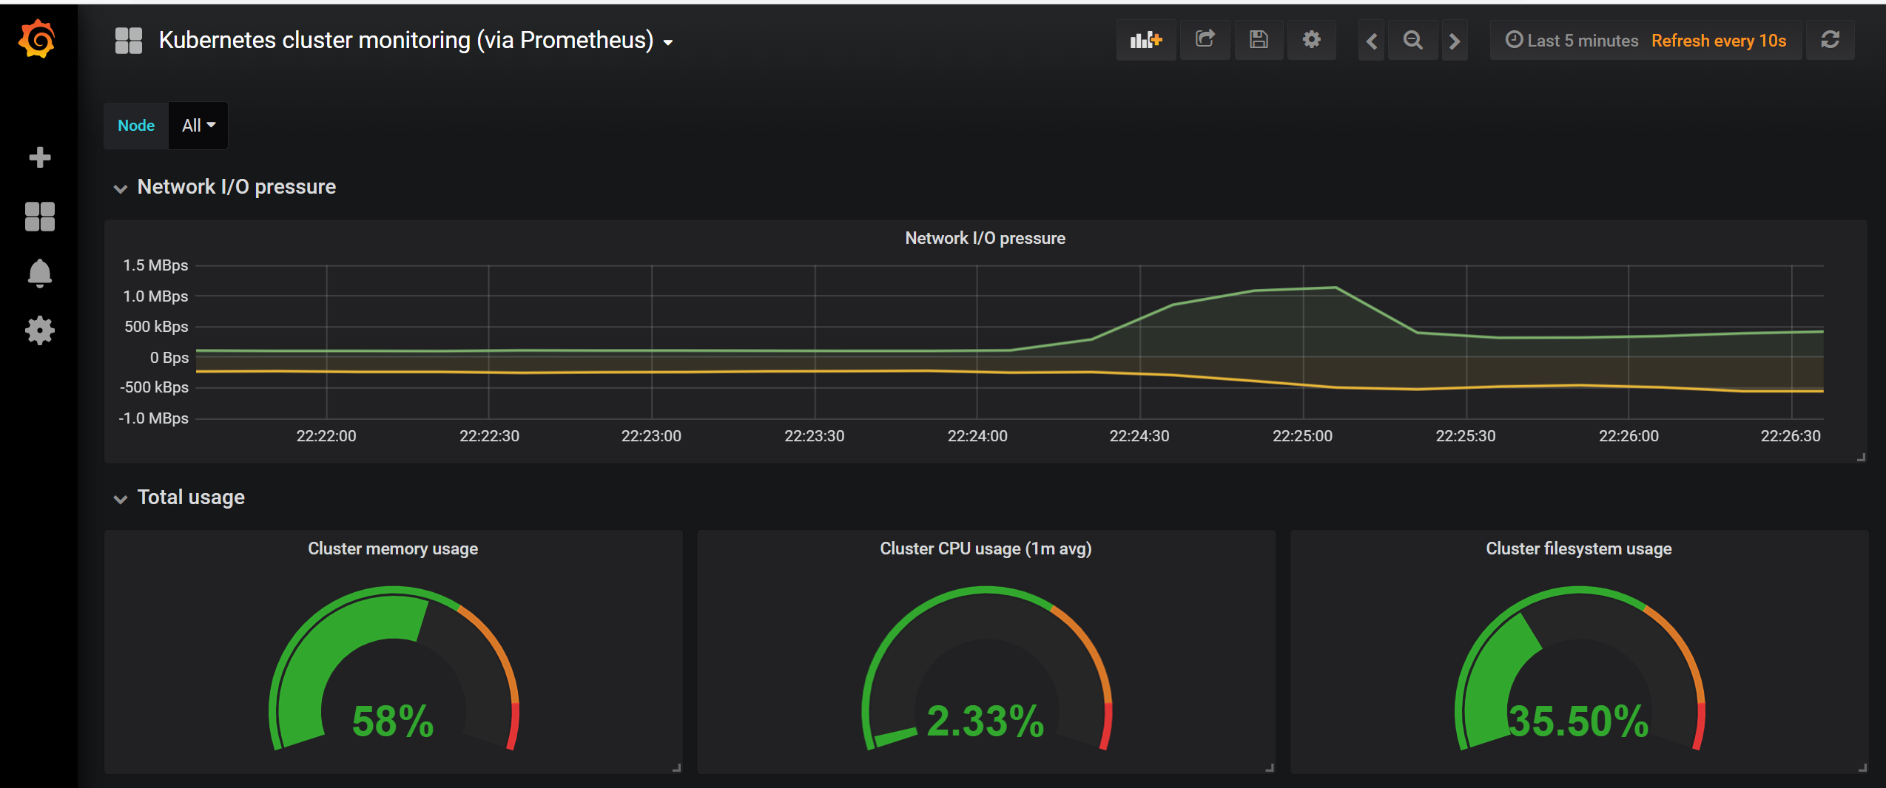Collapse the Network I/O pressure row
The height and width of the screenshot is (788, 1886).
pyautogui.click(x=121, y=188)
